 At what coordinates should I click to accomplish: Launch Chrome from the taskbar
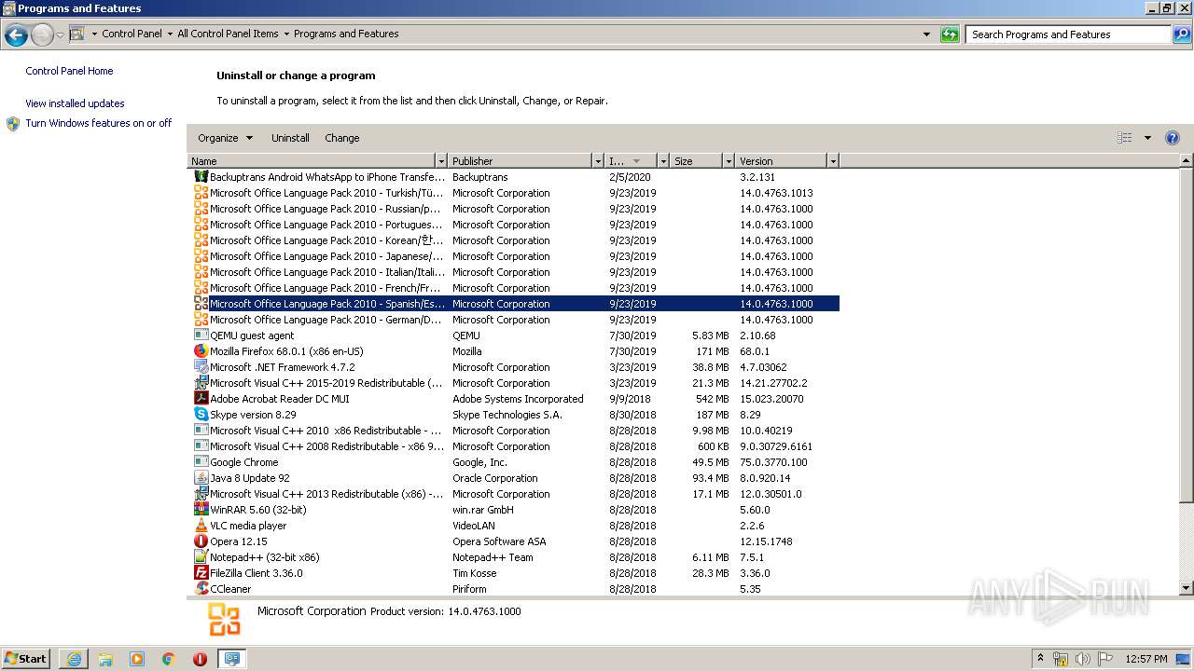169,659
